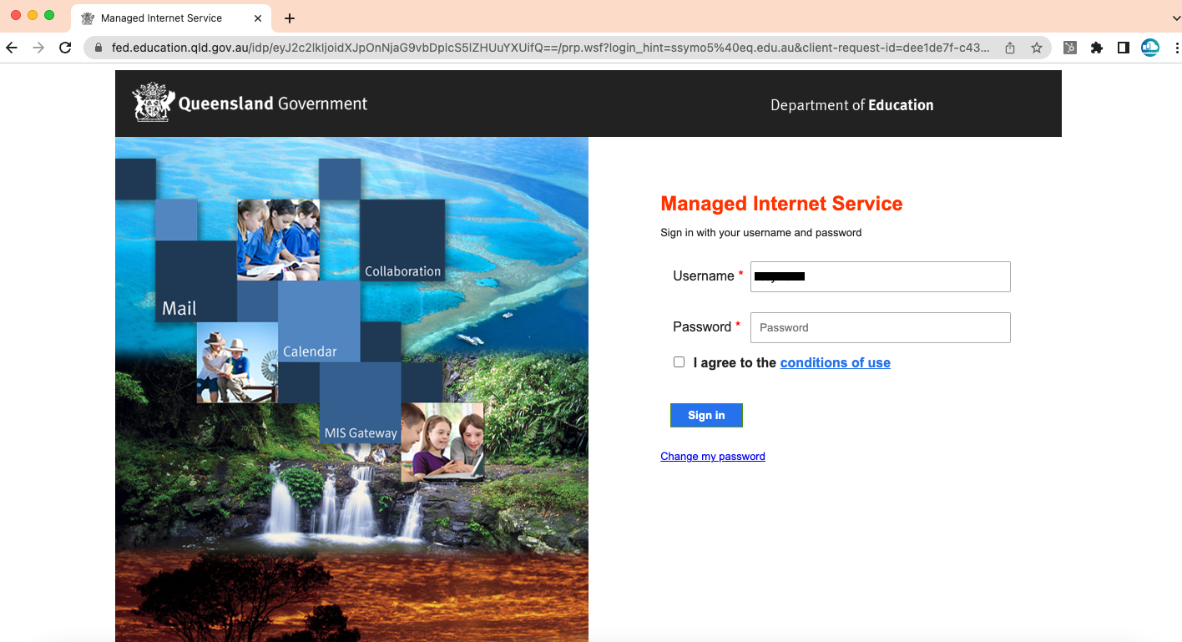
Task: Open the cloud extension icon
Action: tap(1150, 48)
